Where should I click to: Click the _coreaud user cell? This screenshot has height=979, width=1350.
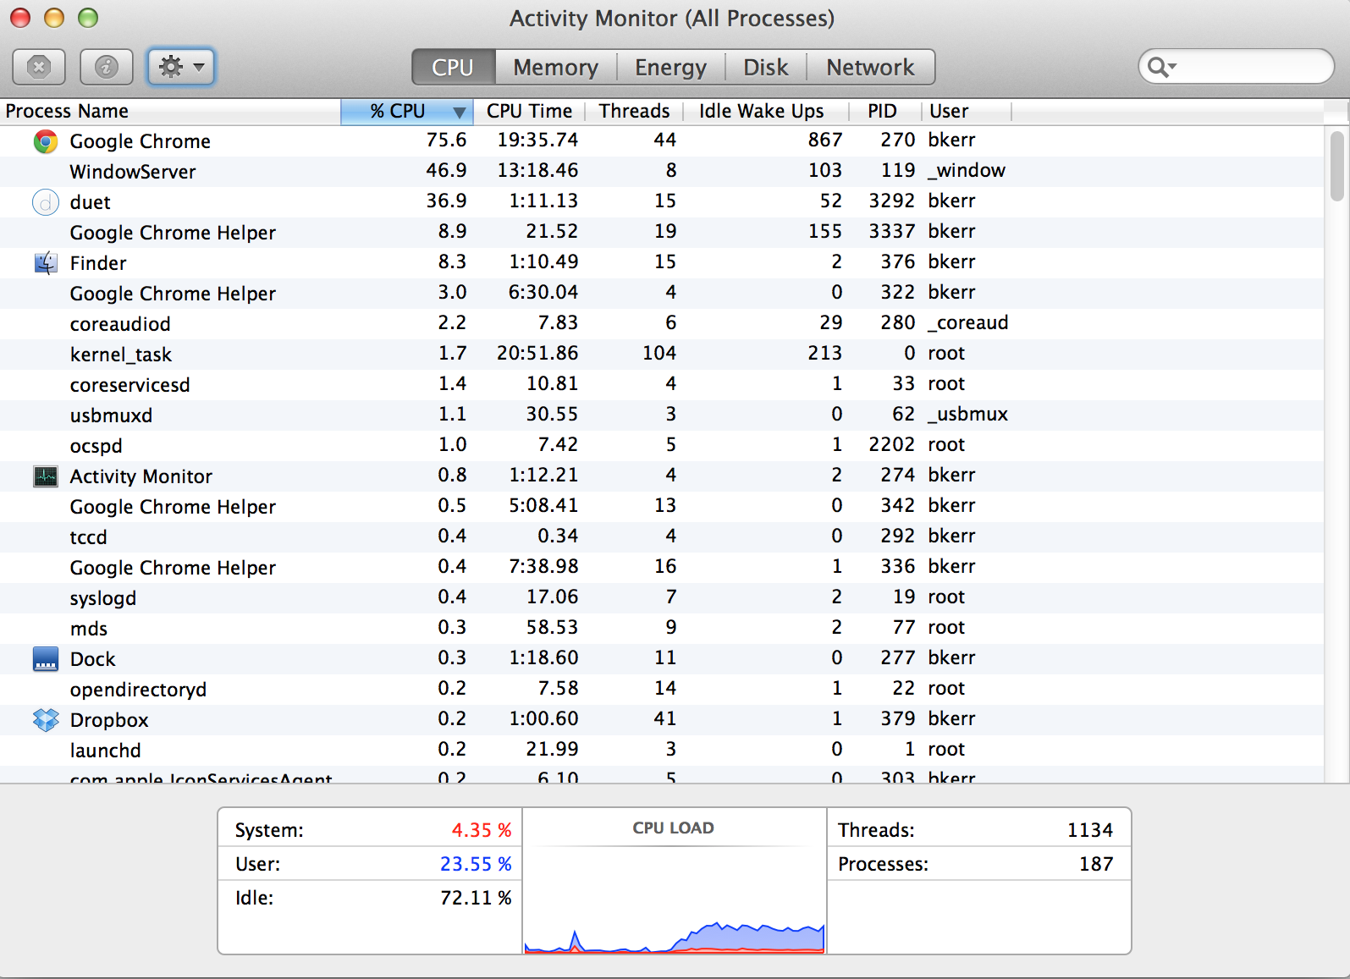click(x=968, y=322)
